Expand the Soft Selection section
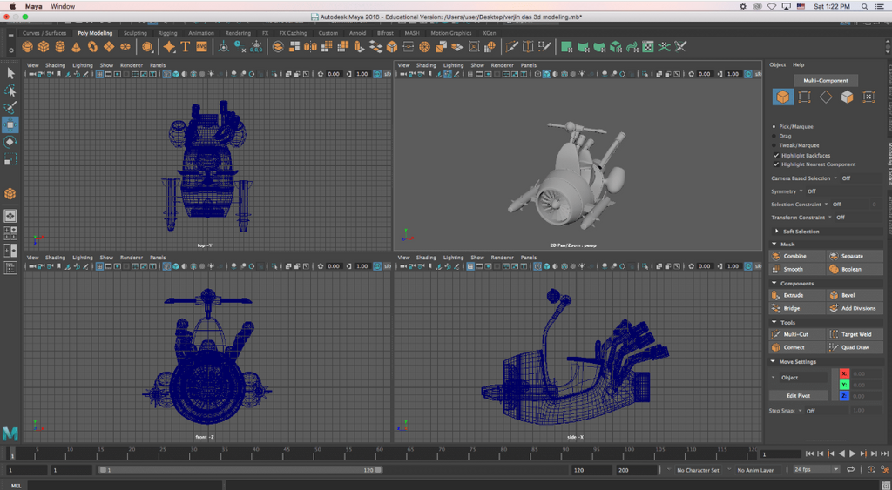The height and width of the screenshot is (490, 892). 800,231
